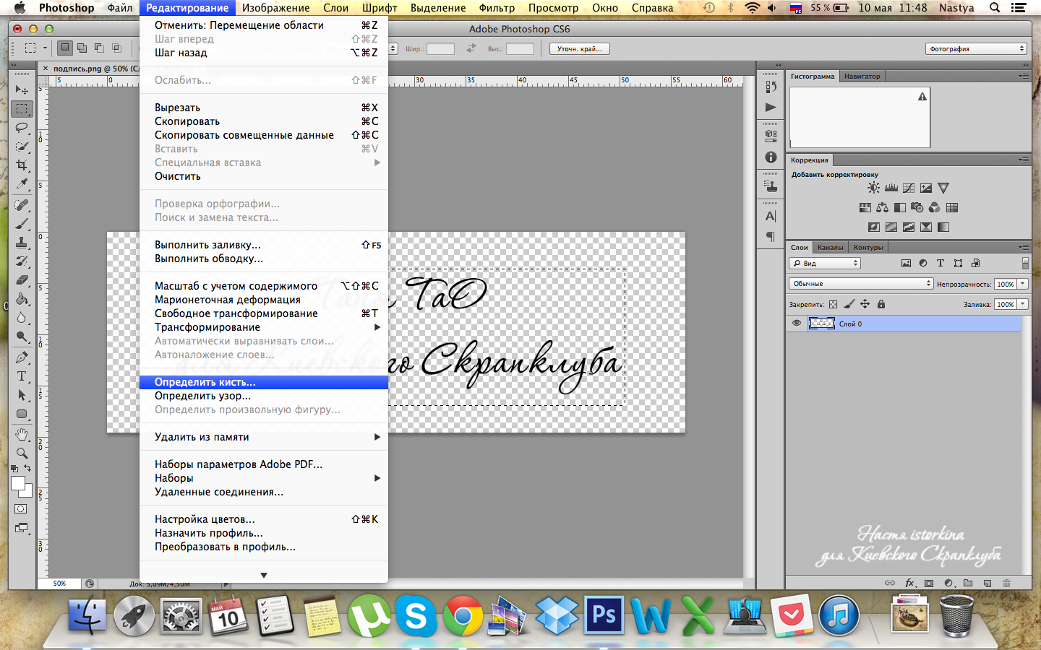
Task: Expand the Трансформирование submenu
Action: [264, 327]
